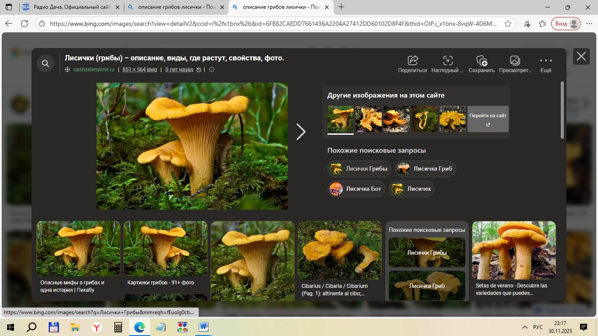The width and height of the screenshot is (598, 336).
Task: Select related search Лисичек chip
Action: (412, 189)
